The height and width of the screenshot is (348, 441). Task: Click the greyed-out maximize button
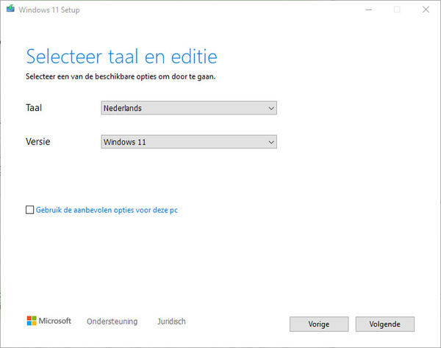tap(397, 10)
